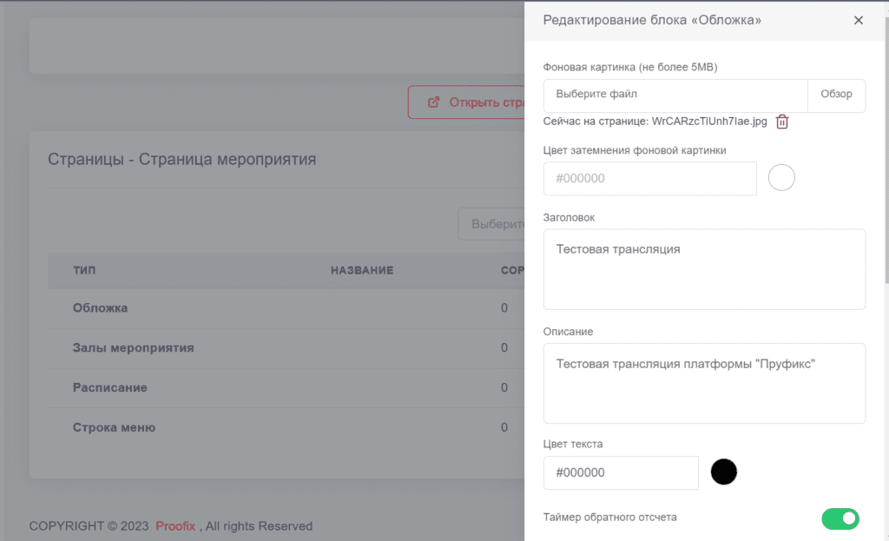
Task: Disable the countdown timer toggle
Action: tap(840, 519)
